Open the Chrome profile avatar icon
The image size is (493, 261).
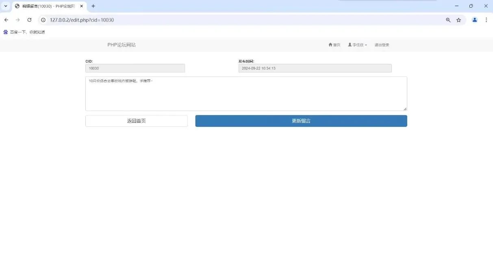(474, 19)
